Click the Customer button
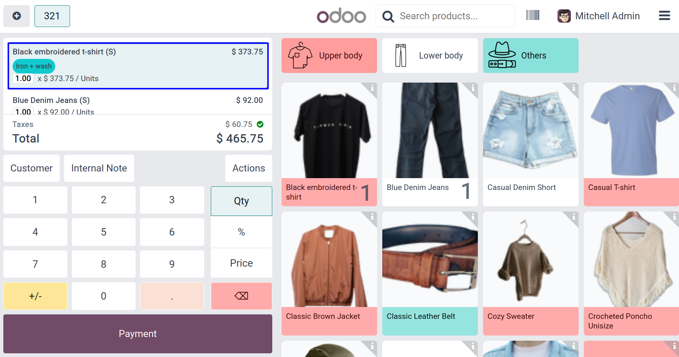 (x=31, y=168)
